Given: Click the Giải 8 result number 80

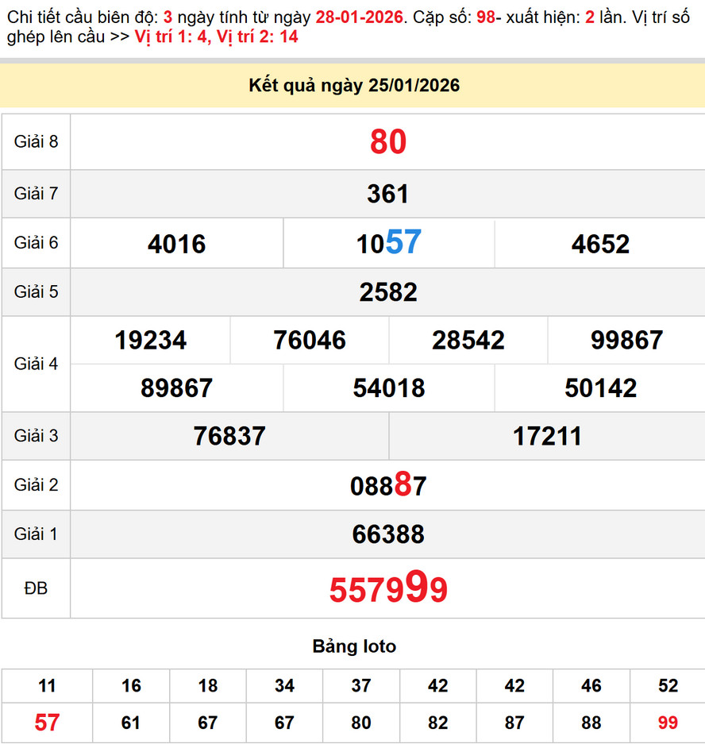Looking at the screenshot, I should coord(387,142).
